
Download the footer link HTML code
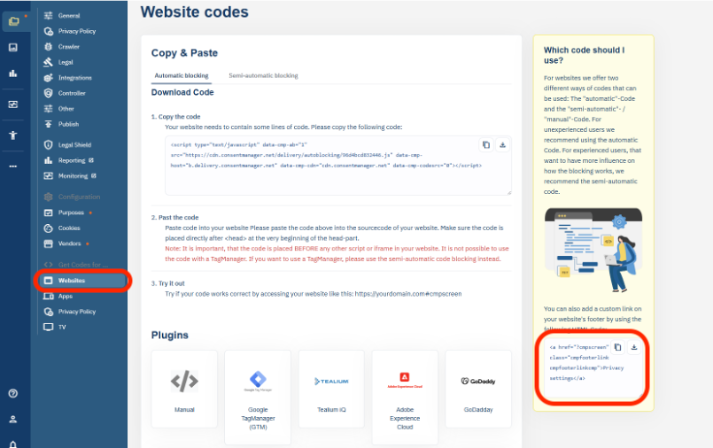coord(634,348)
